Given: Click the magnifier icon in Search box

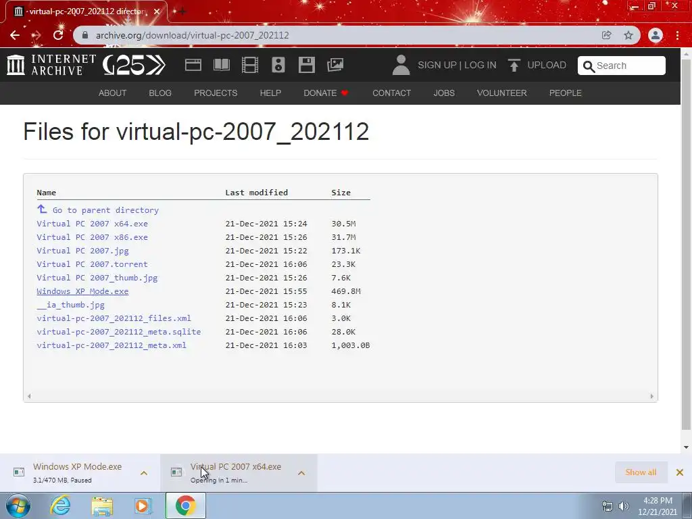Looking at the screenshot, I should 589,66.
